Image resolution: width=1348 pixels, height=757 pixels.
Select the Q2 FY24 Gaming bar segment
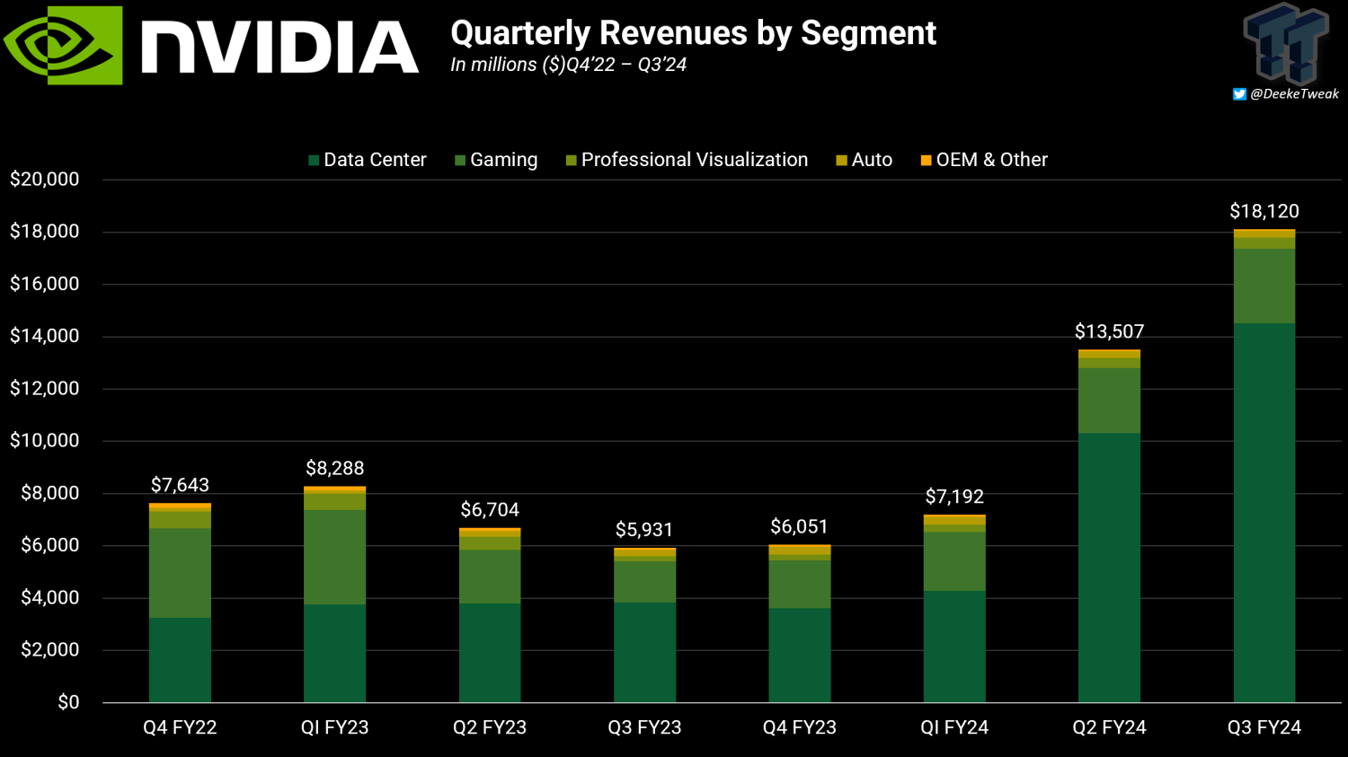[1109, 401]
